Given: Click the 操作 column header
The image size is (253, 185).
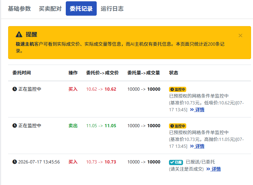Looking at the screenshot, I should (73, 73).
